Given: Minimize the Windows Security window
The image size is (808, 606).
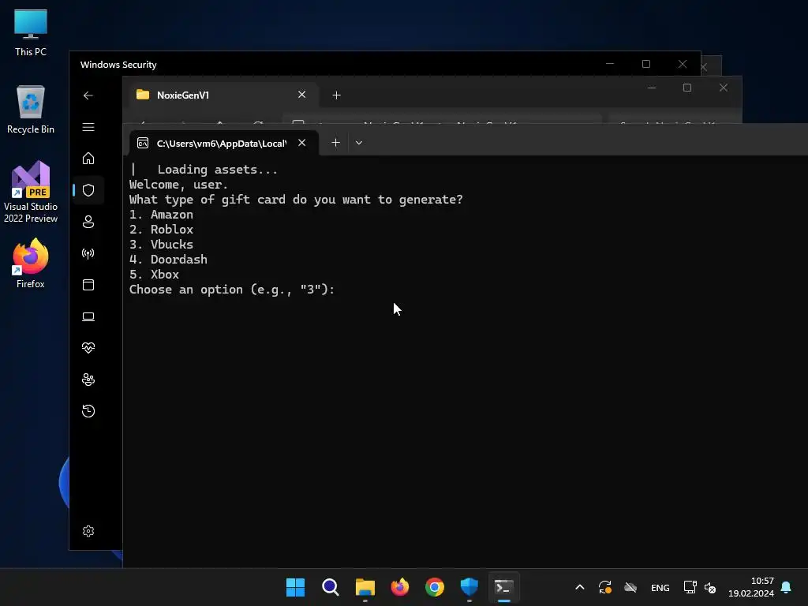Looking at the screenshot, I should point(610,64).
